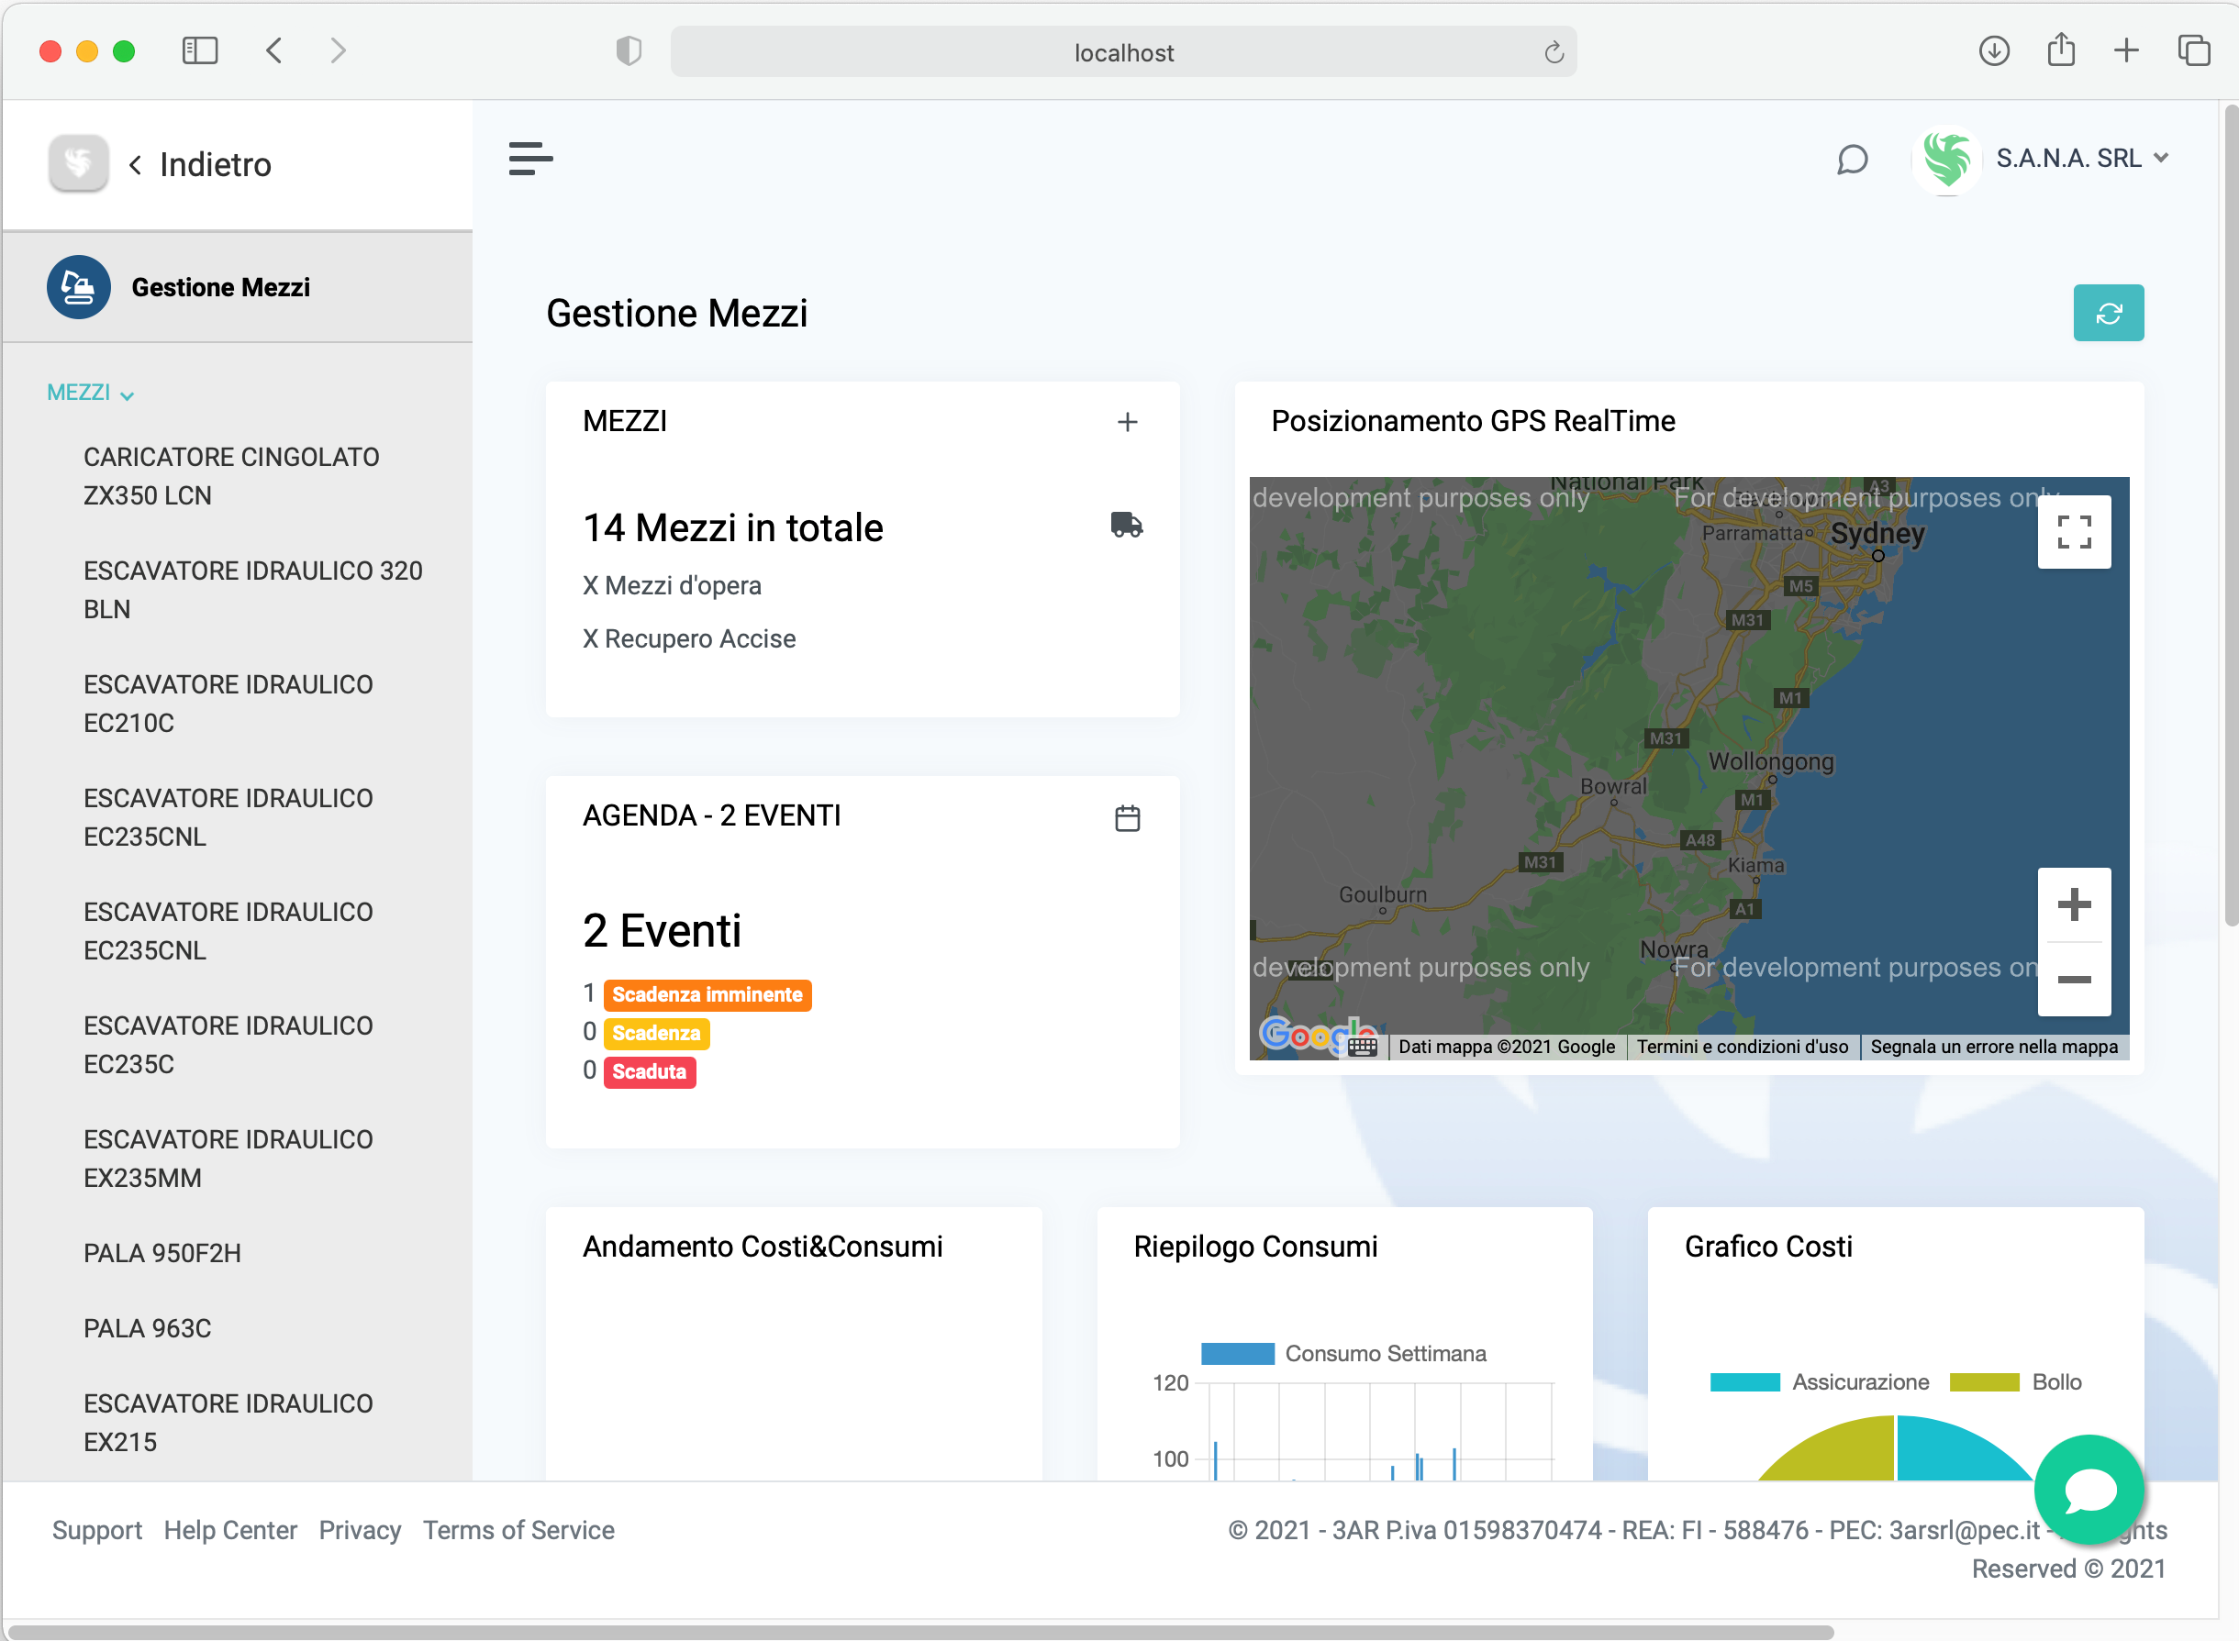Click the teal refresh button
The height and width of the screenshot is (1641, 2239).
[x=2108, y=314]
